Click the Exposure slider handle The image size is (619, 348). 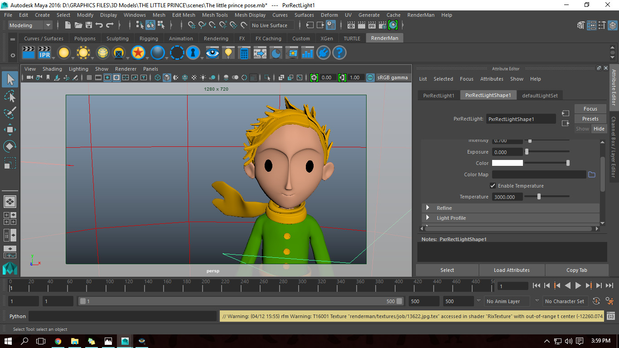(527, 152)
